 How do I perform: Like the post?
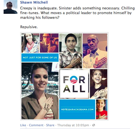(23, 125)
